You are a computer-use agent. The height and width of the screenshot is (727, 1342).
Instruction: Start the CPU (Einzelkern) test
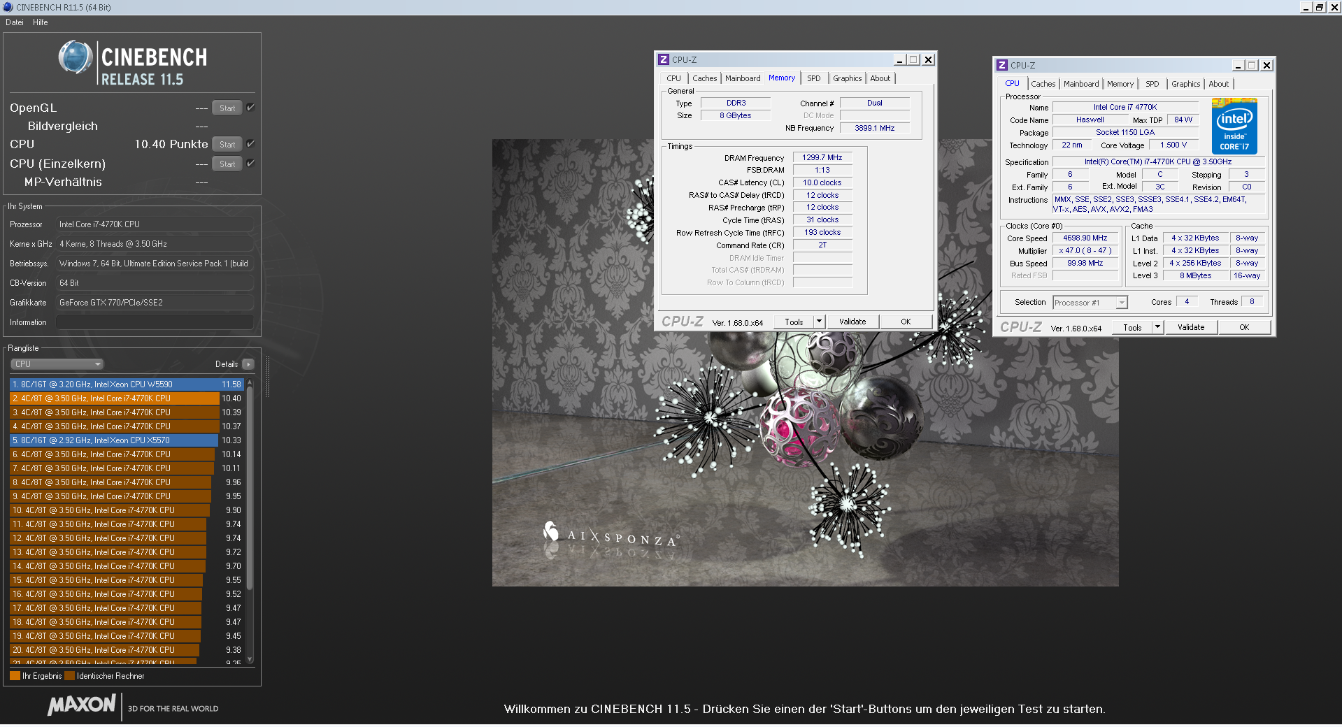[x=227, y=164]
